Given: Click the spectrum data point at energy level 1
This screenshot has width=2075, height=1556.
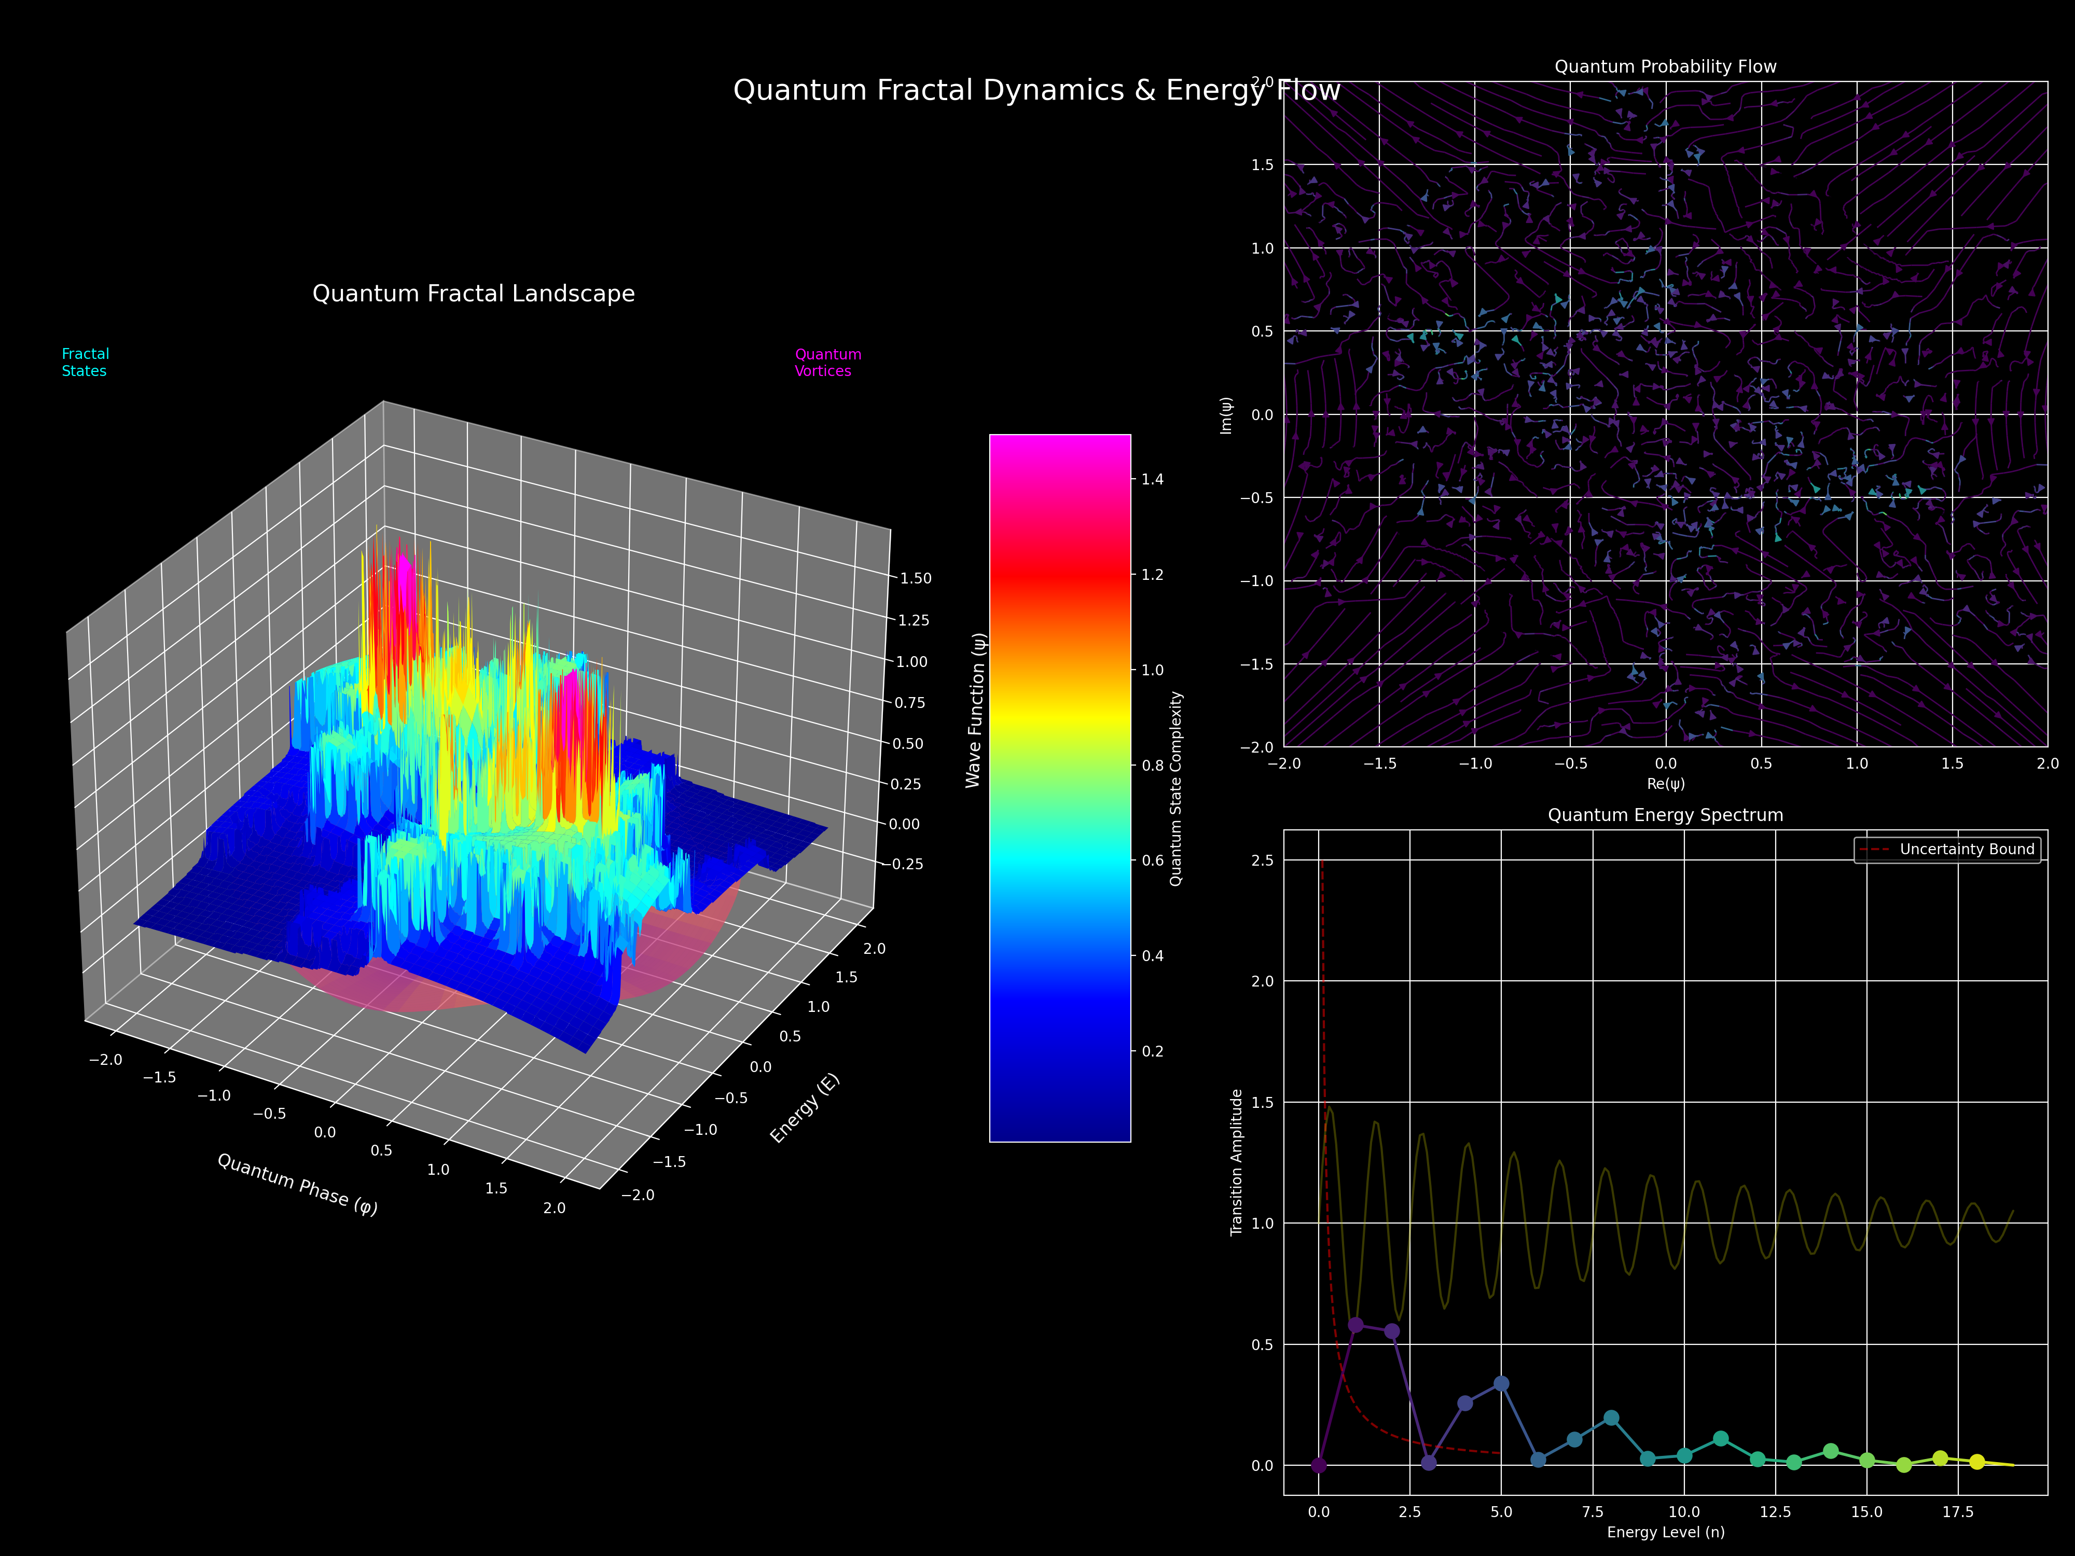Looking at the screenshot, I should pos(1355,1325).
